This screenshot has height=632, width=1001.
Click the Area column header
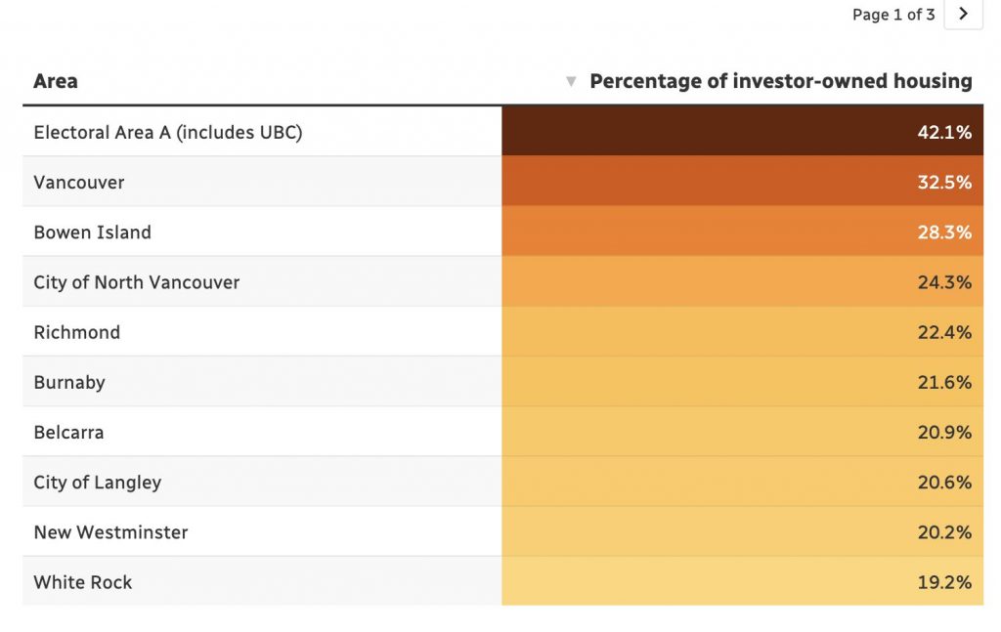56,82
